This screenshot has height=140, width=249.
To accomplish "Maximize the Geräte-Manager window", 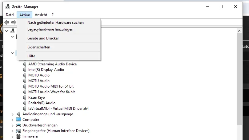I will [221, 6].
